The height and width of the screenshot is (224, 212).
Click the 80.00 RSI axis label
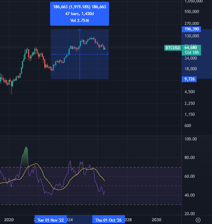coord(190,158)
